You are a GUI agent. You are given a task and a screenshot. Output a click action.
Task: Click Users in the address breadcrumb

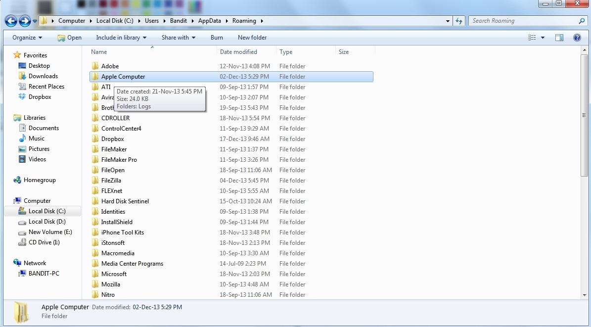[x=152, y=21]
